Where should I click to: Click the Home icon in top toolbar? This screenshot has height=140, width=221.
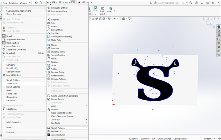pos(36,3)
